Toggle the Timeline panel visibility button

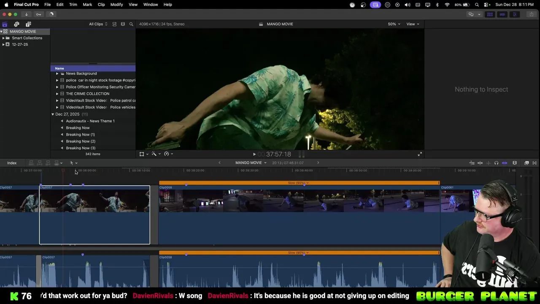(502, 14)
